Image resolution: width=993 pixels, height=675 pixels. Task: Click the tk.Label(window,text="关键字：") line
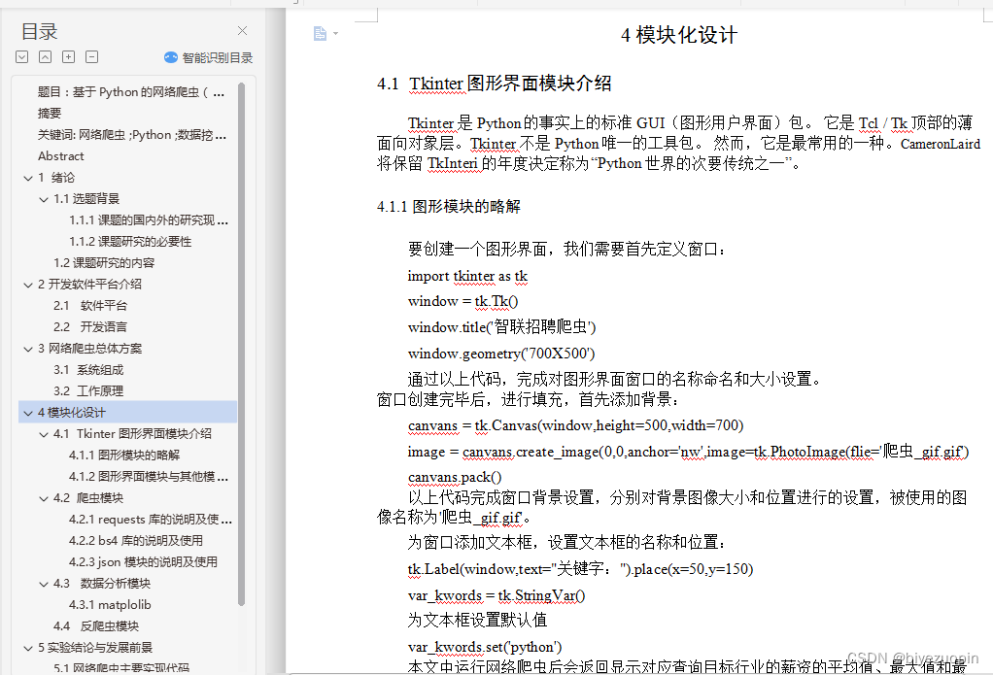click(x=580, y=568)
